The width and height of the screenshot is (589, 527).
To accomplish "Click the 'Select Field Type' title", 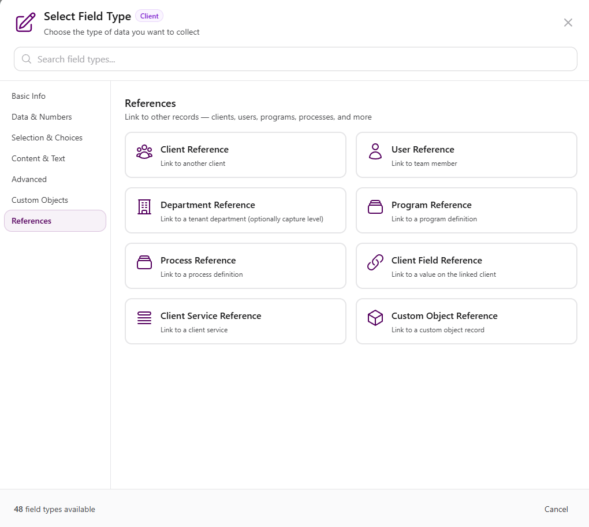I will [x=87, y=17].
